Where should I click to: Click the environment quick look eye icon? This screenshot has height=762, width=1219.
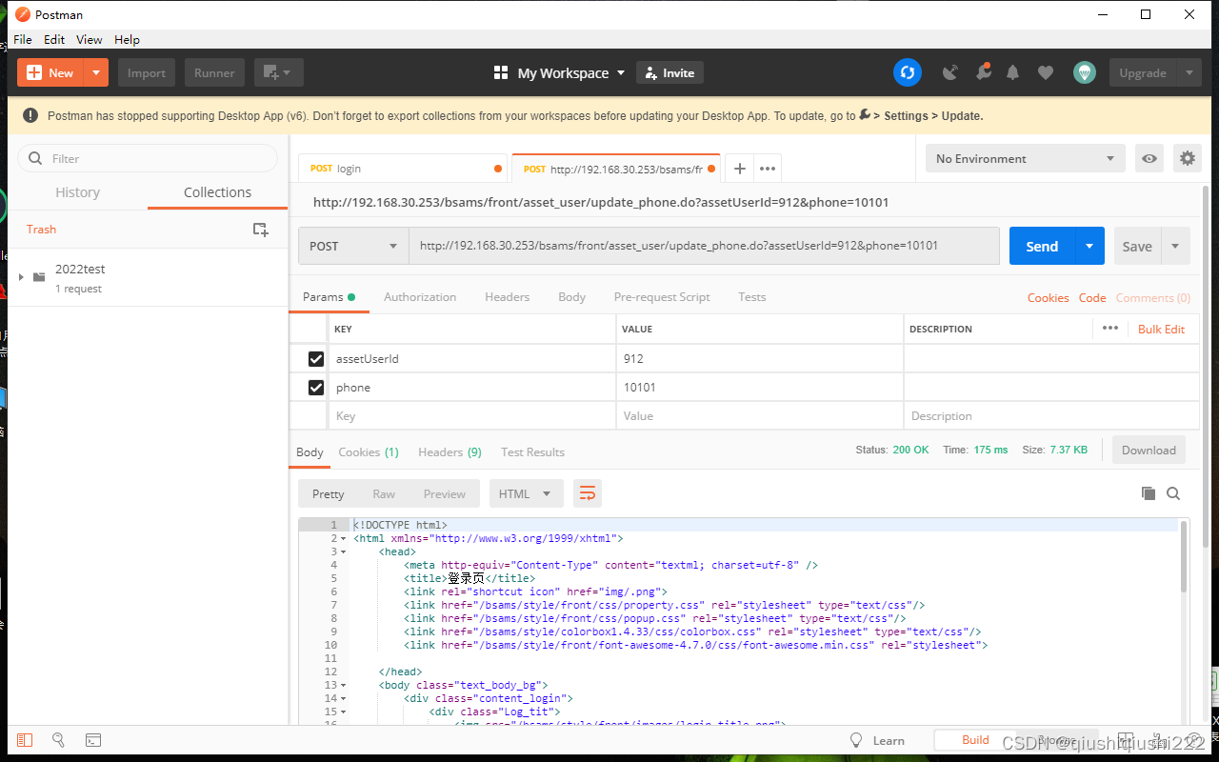pos(1149,158)
